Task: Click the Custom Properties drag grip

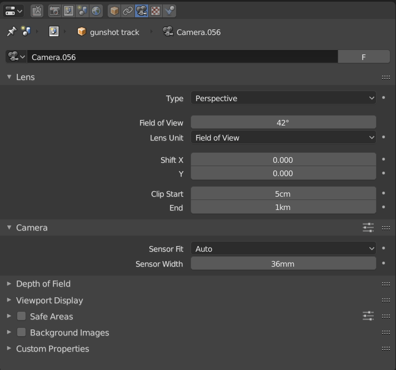Action: coord(386,348)
